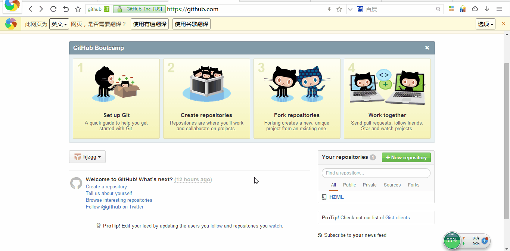The width and height of the screenshot is (510, 251).
Task: Switch to the Private repositories tab
Action: 370,185
